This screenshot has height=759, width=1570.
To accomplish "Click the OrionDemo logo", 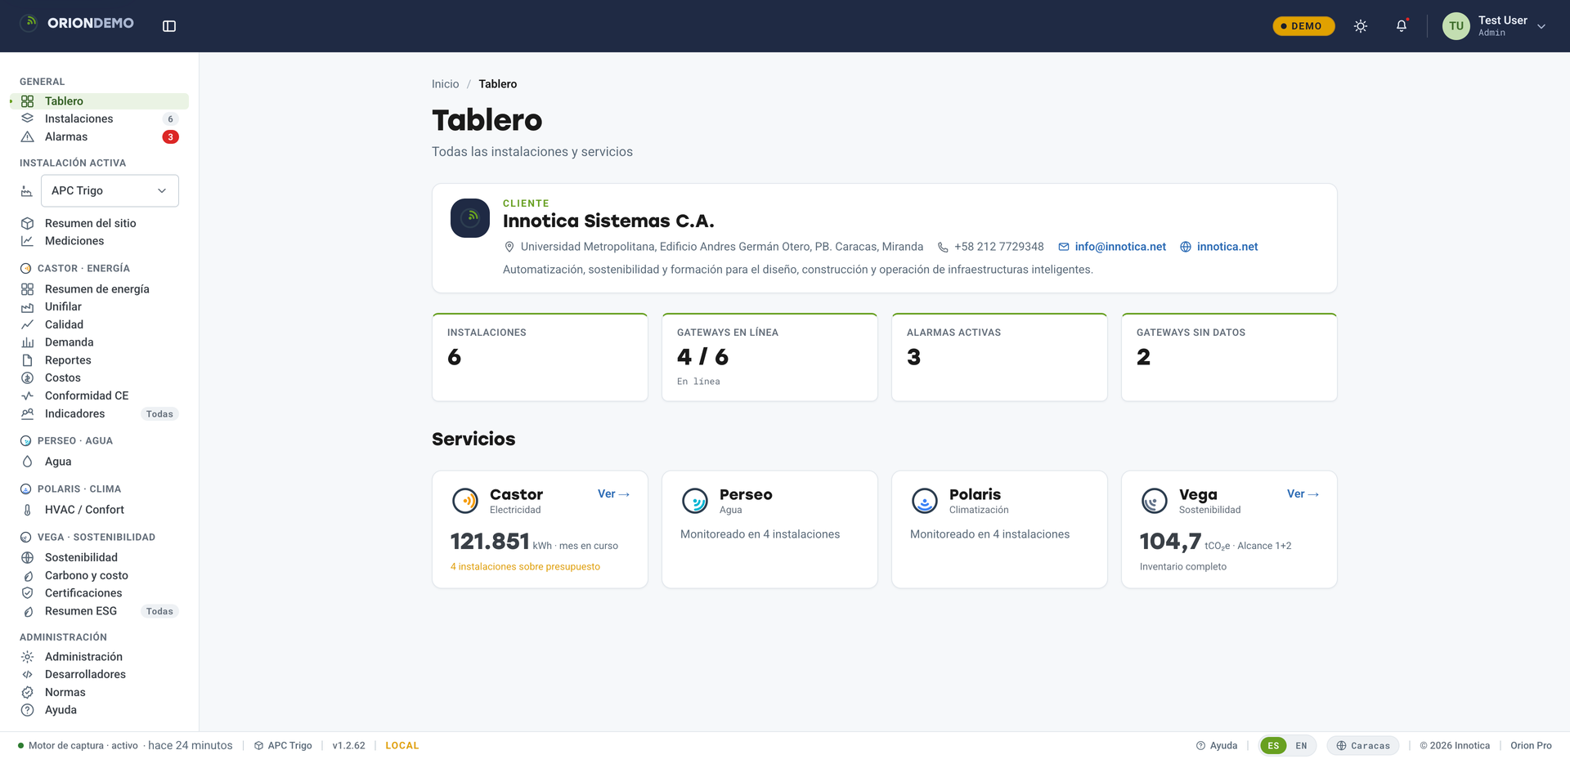I will click(x=77, y=23).
